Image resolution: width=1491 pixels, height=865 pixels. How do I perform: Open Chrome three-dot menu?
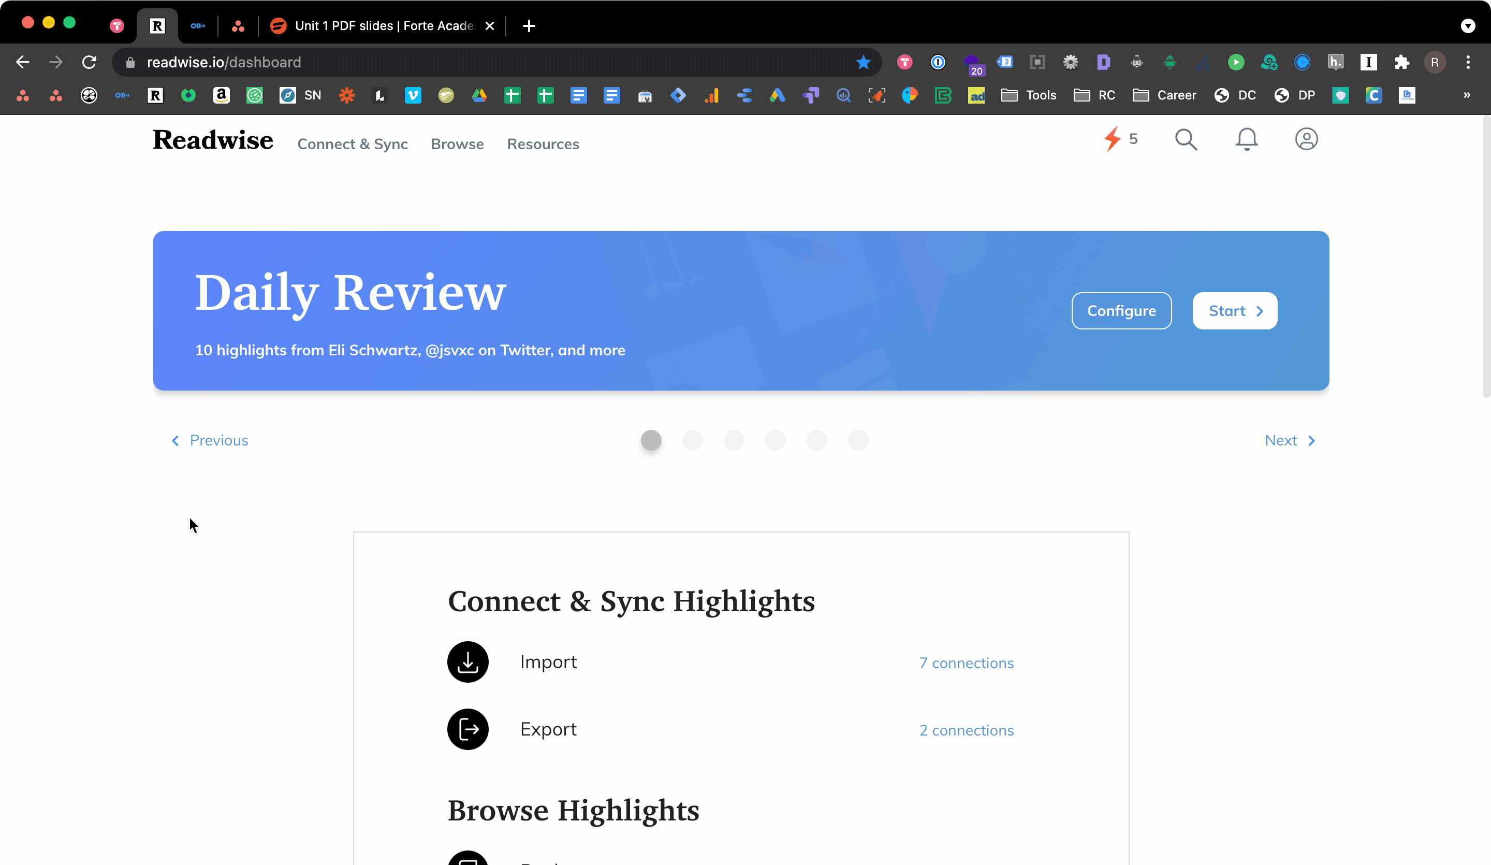pos(1468,62)
